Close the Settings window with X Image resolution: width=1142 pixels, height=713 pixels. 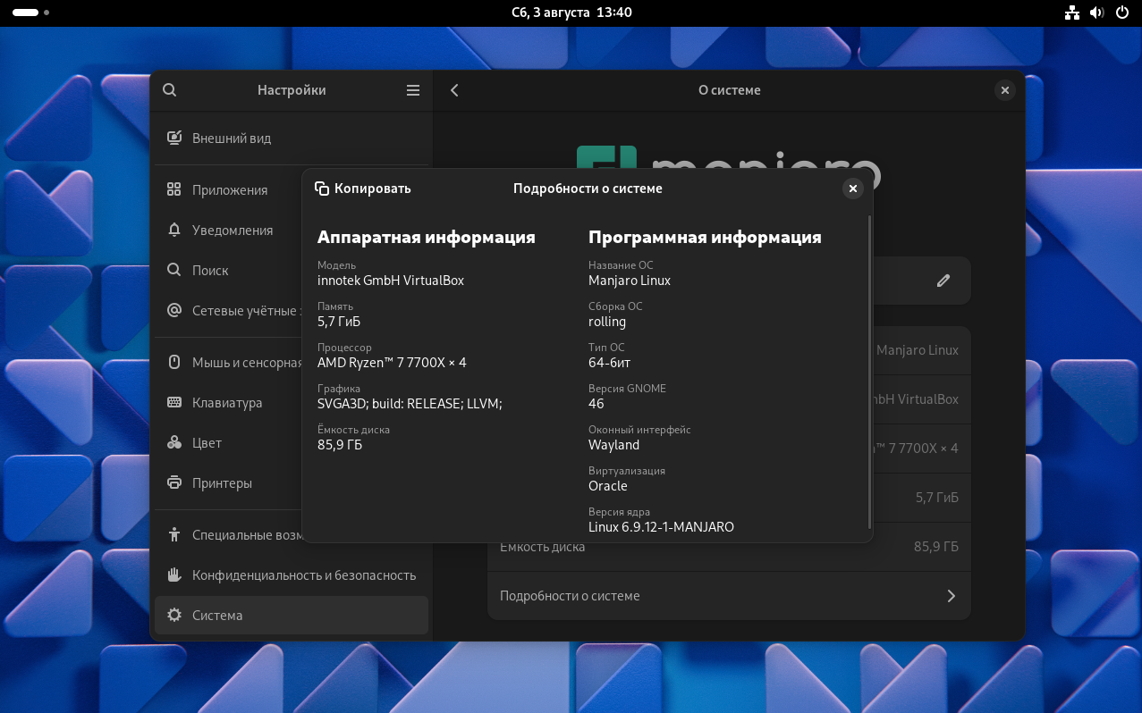(x=1005, y=90)
